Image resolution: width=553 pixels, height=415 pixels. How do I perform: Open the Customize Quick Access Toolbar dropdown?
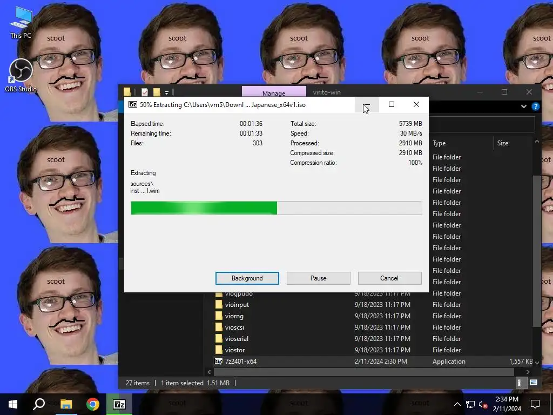166,92
